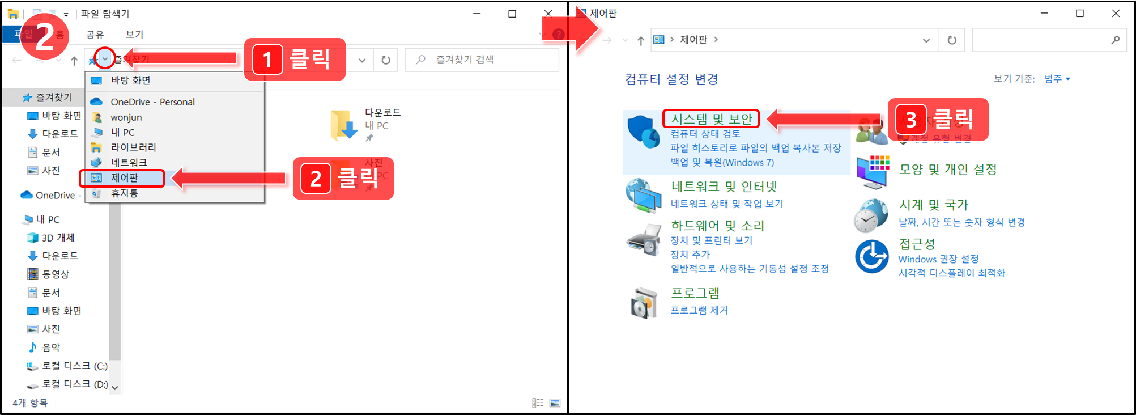Select 바탕 화면 in the address dropdown list

(175, 81)
